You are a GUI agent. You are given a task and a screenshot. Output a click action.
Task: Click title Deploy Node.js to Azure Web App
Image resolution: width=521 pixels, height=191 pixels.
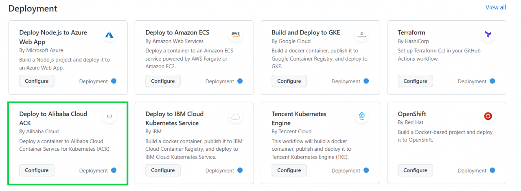click(x=53, y=37)
